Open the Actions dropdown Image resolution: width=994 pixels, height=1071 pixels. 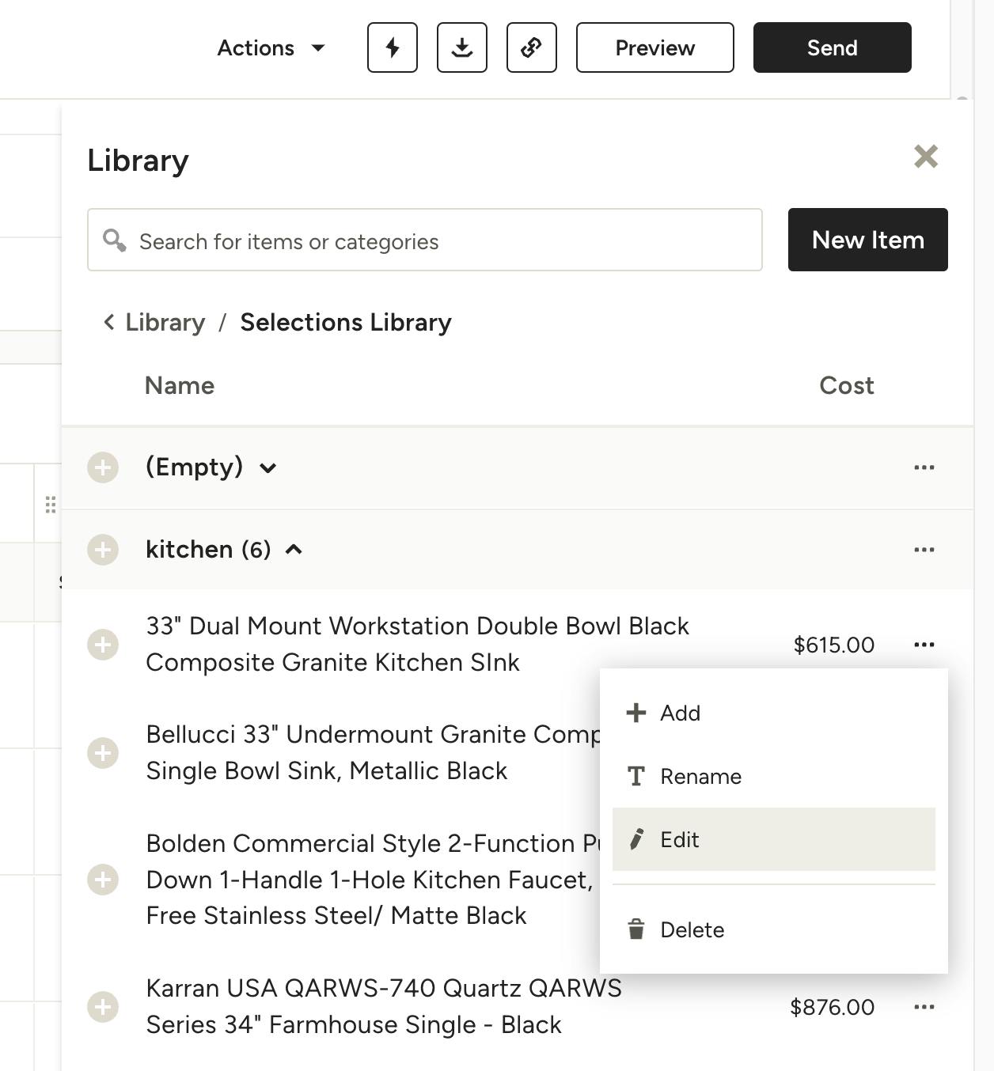pyautogui.click(x=271, y=47)
